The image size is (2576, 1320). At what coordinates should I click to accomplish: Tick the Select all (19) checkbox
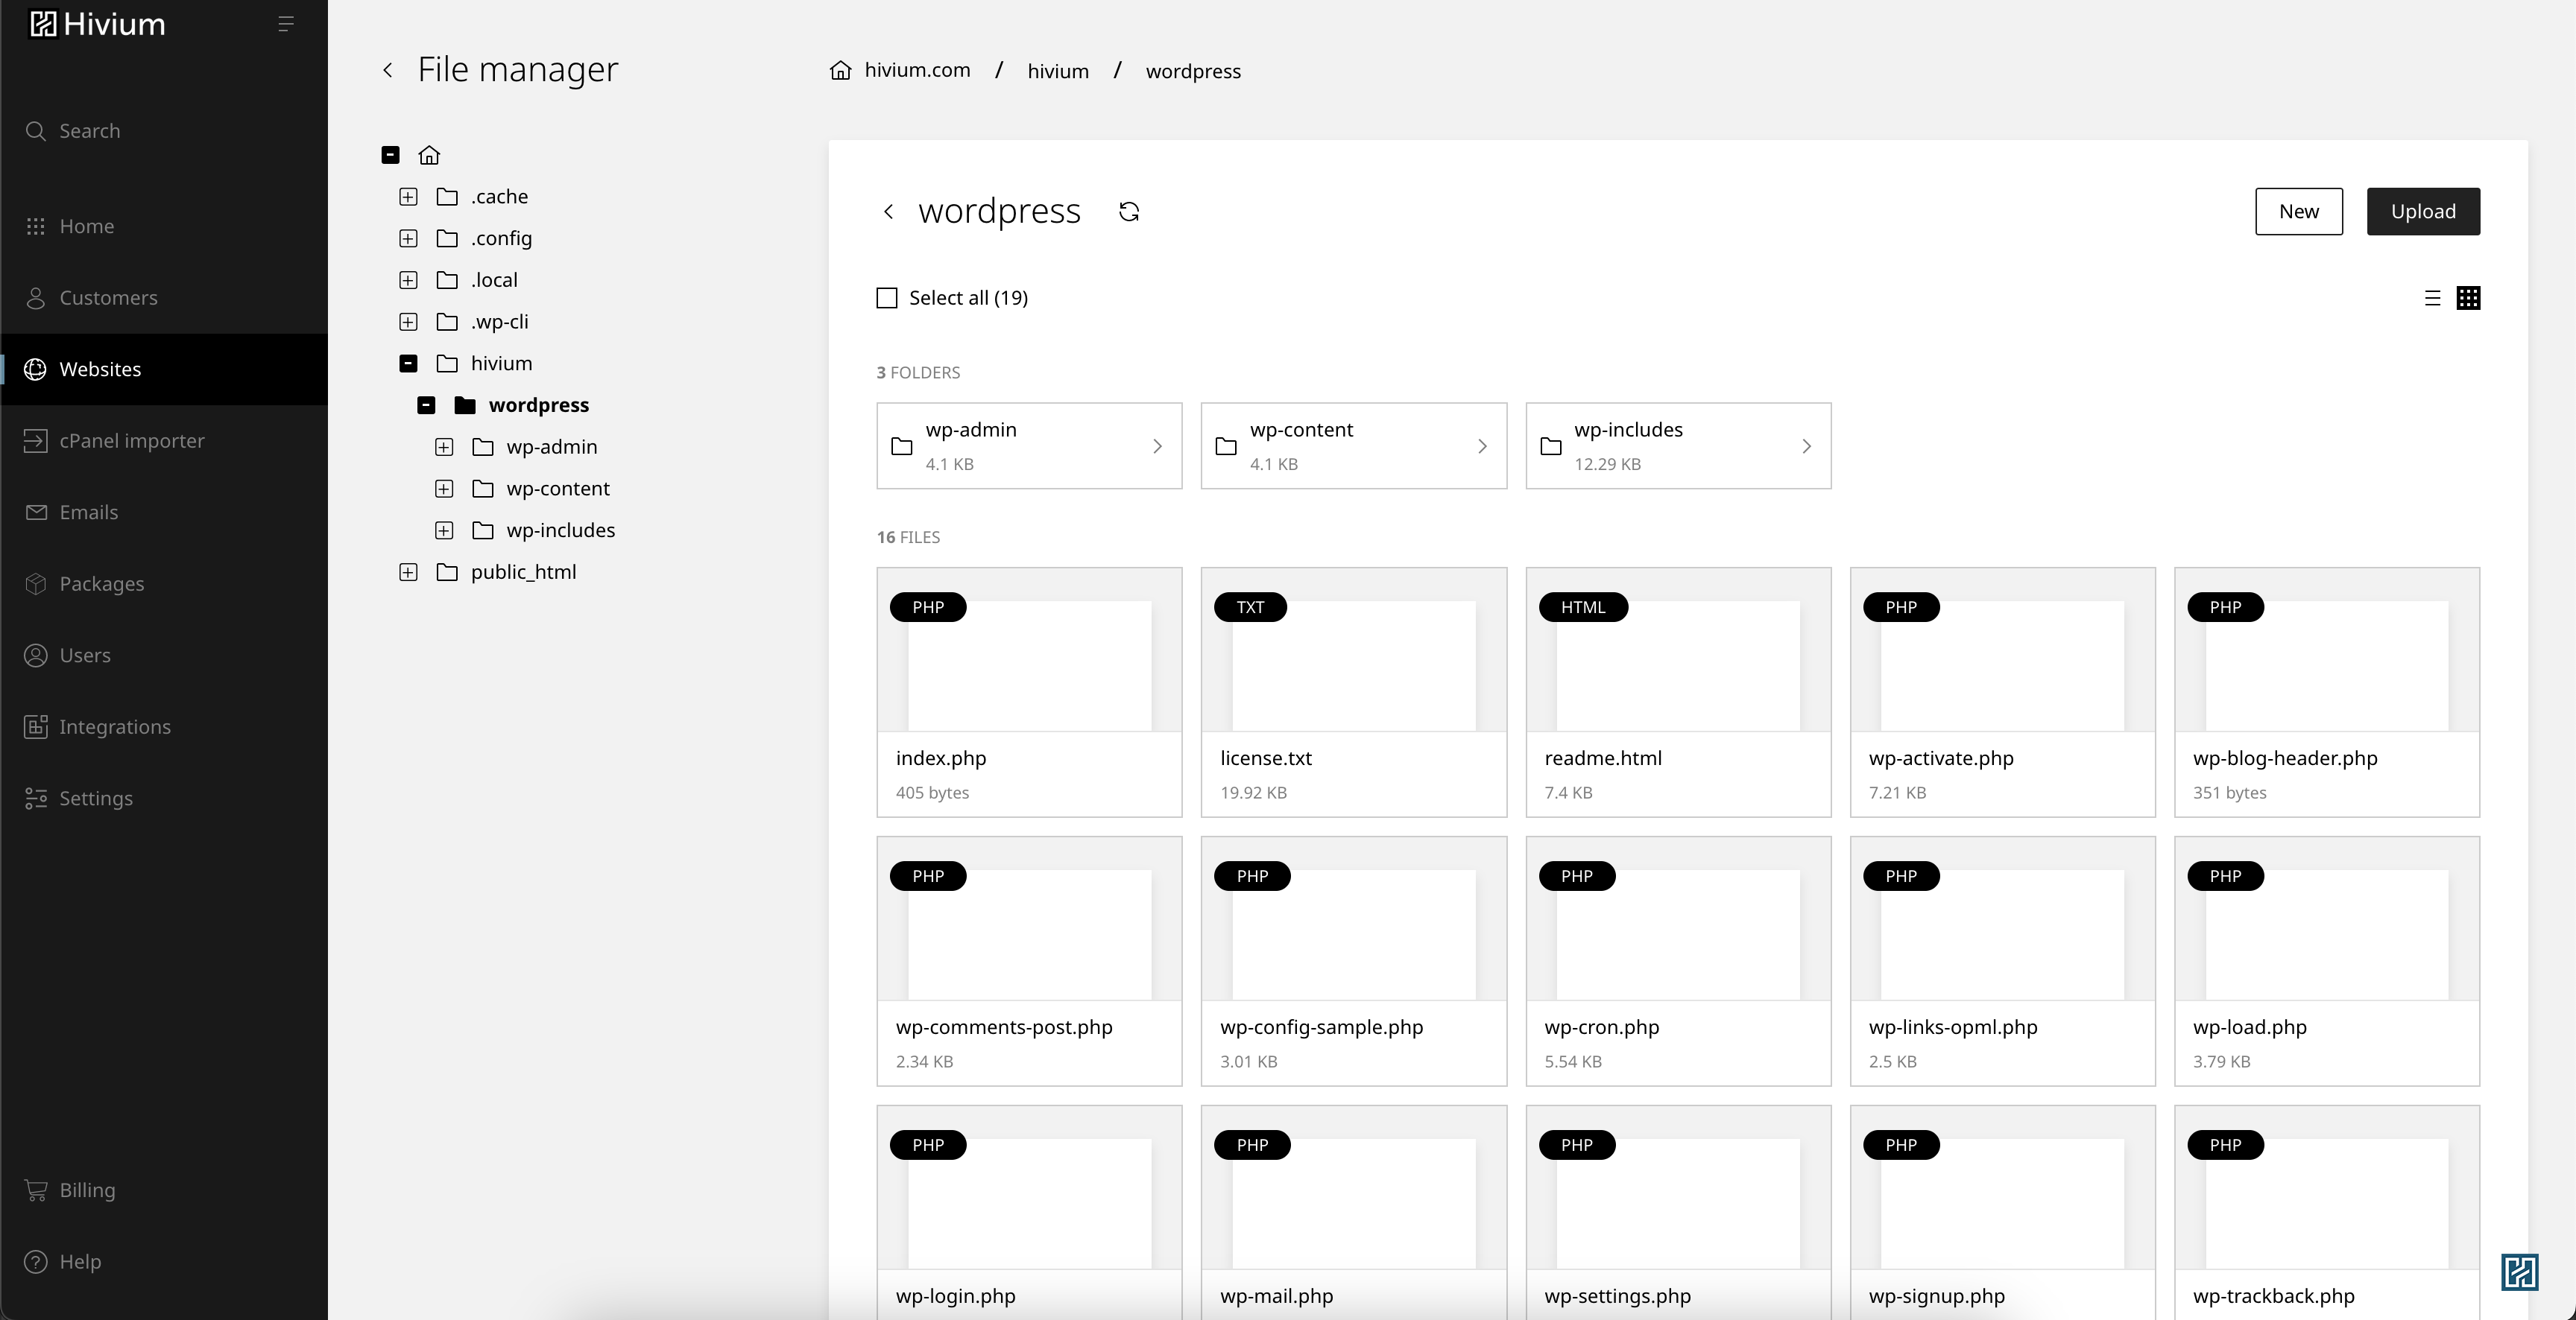click(x=887, y=298)
